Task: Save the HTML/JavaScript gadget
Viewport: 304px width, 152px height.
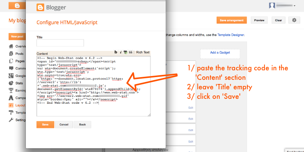Action: (x=45, y=125)
